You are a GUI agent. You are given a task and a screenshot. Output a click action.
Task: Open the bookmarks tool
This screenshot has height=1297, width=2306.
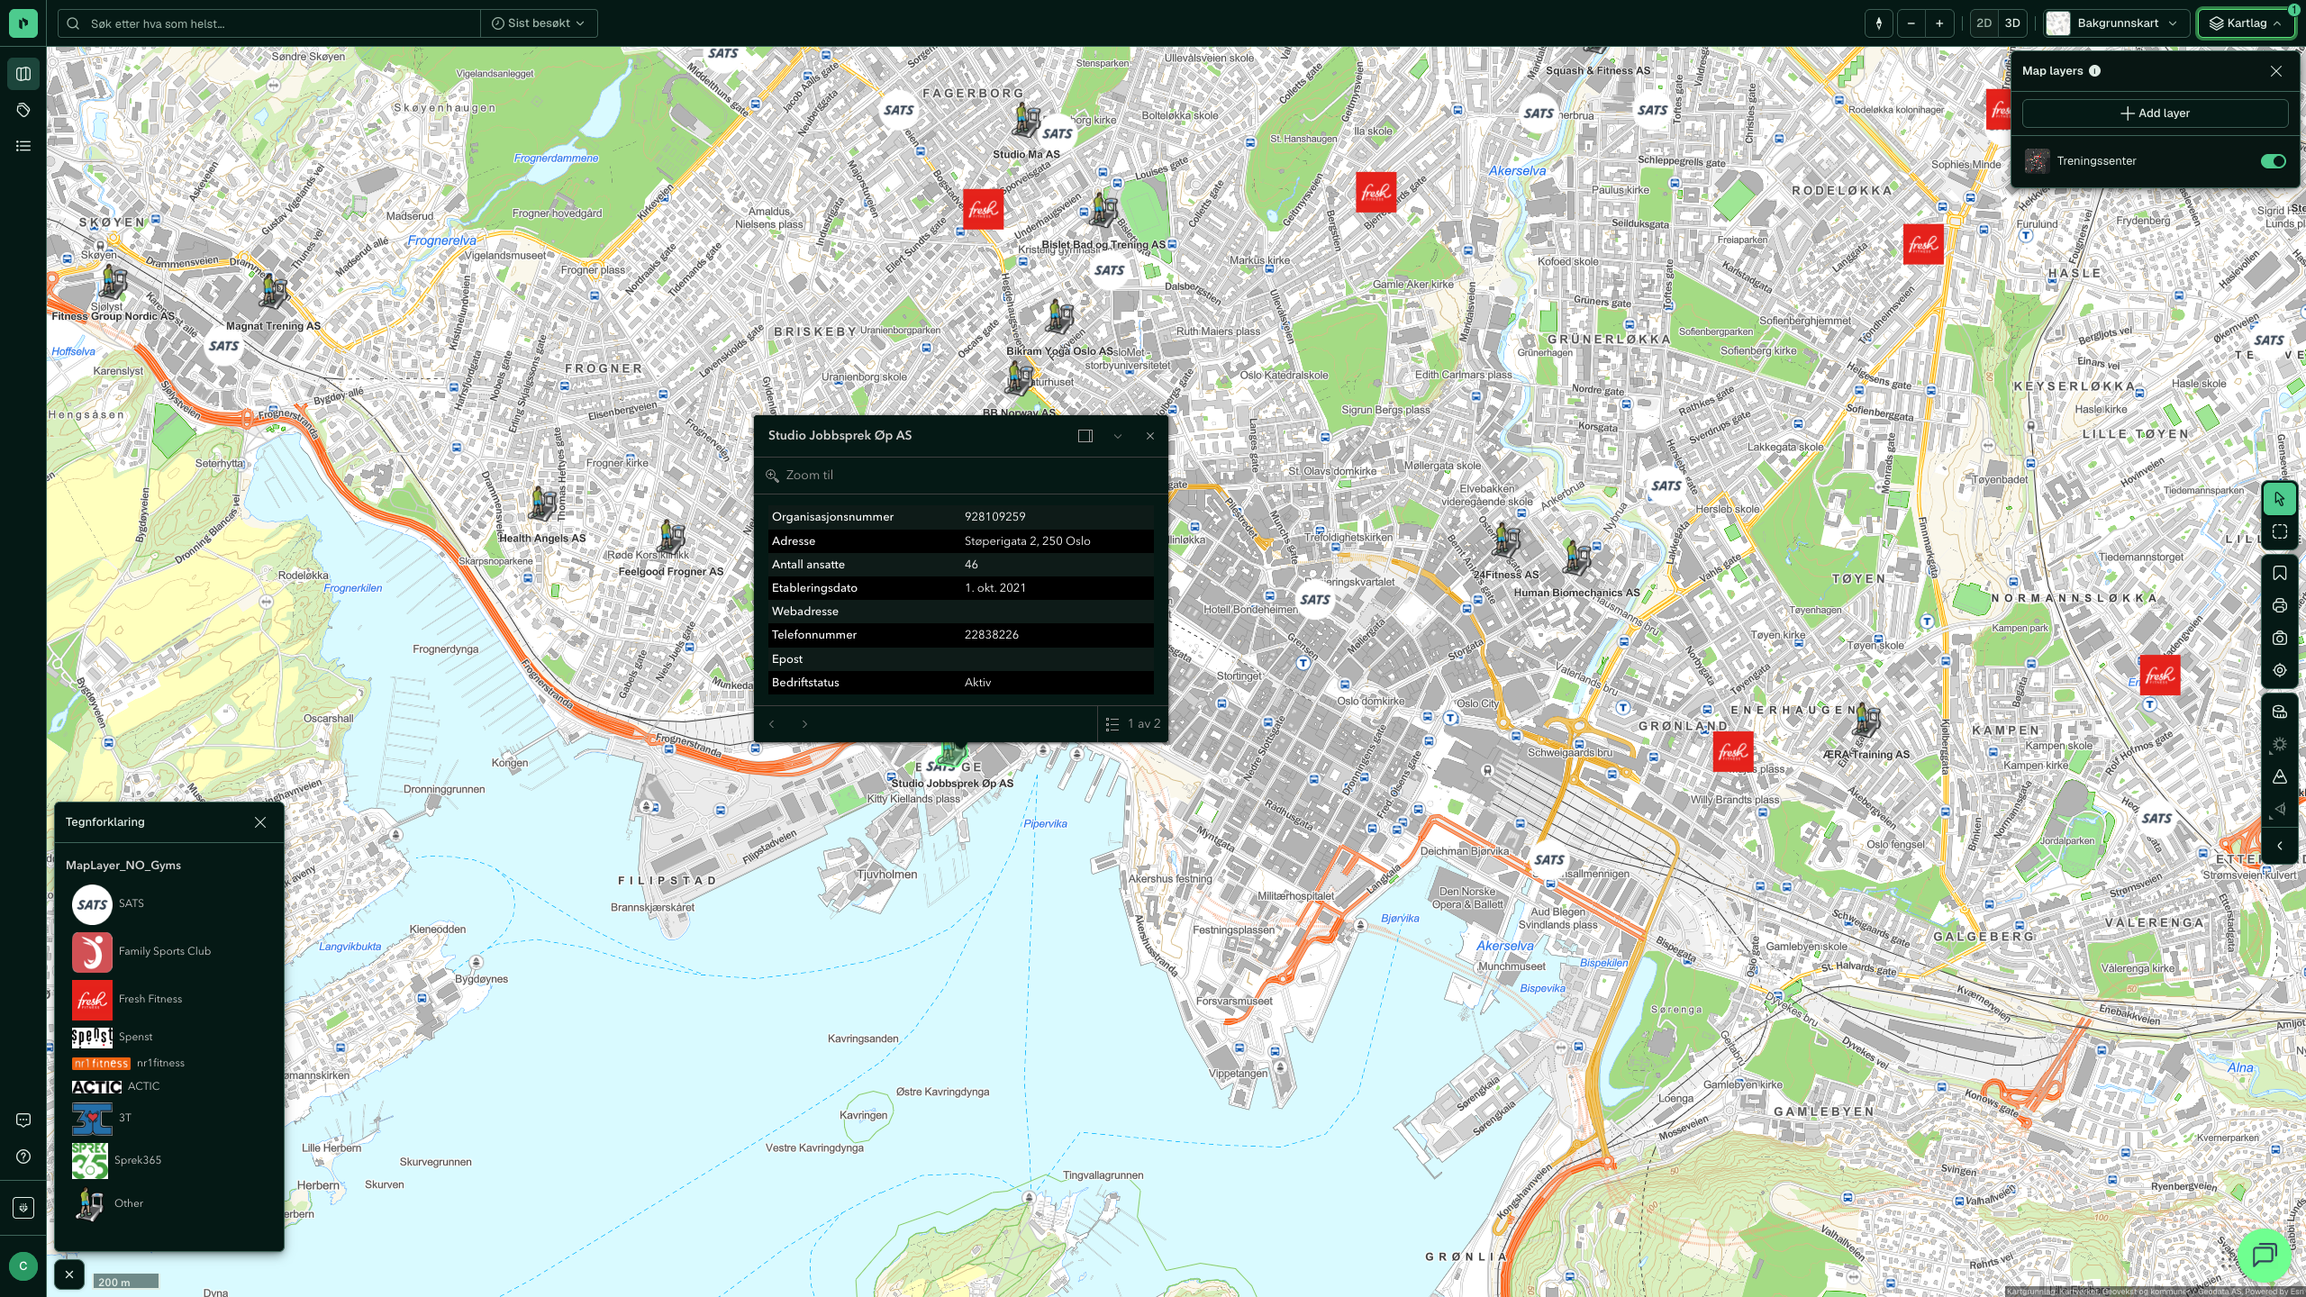(x=2280, y=573)
